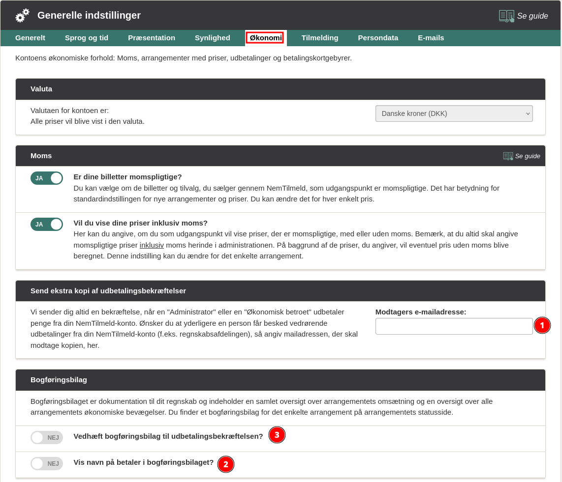Click red marker number 1
Screen dimensions: 562x482
click(542, 325)
